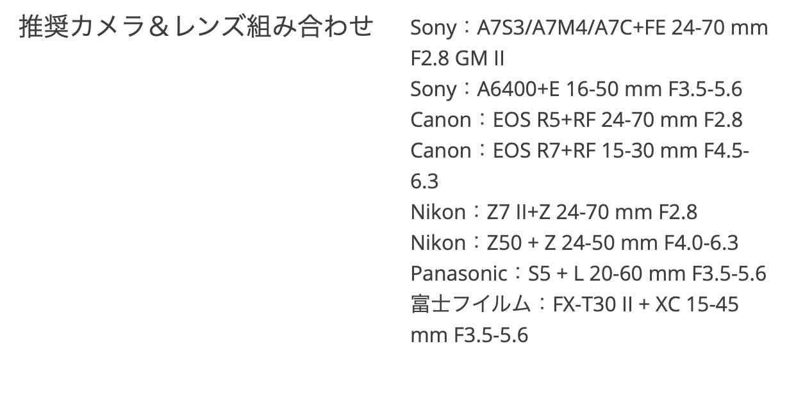Click the 6.3 aperture continuation text
The height and width of the screenshot is (396, 796).
pos(424,182)
